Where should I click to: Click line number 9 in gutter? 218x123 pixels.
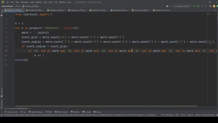6,51
